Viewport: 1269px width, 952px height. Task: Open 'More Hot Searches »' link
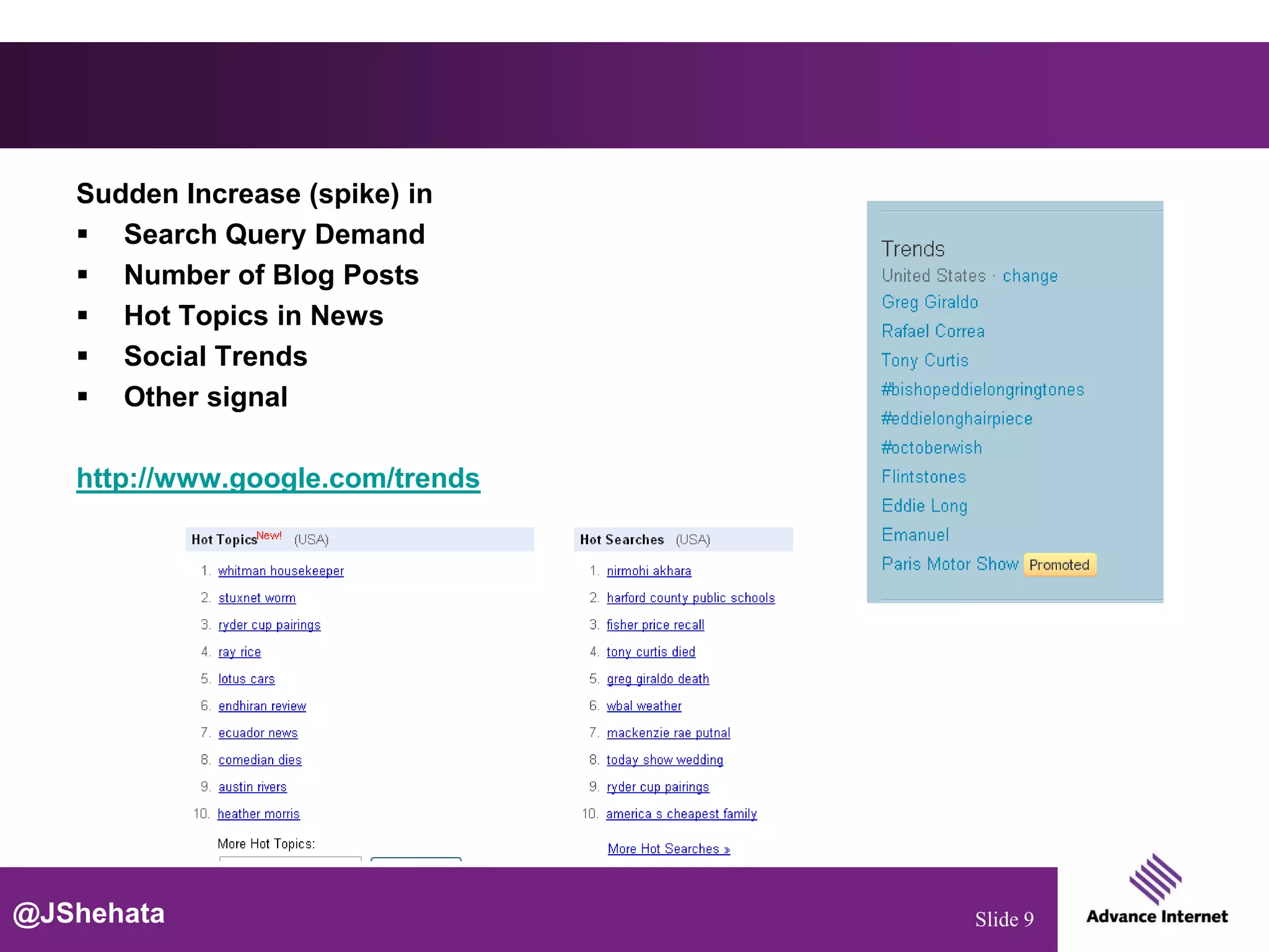tap(669, 849)
